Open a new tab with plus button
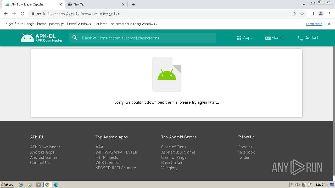The image size is (335, 188). coord(133,4)
